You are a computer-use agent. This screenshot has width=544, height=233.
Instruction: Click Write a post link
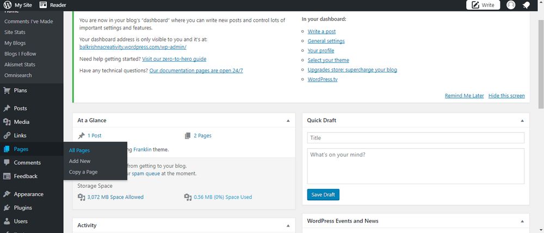coord(322,31)
